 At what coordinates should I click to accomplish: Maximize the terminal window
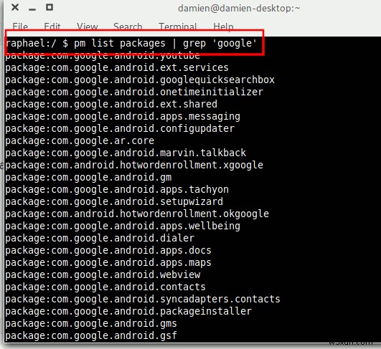click(x=50, y=7)
